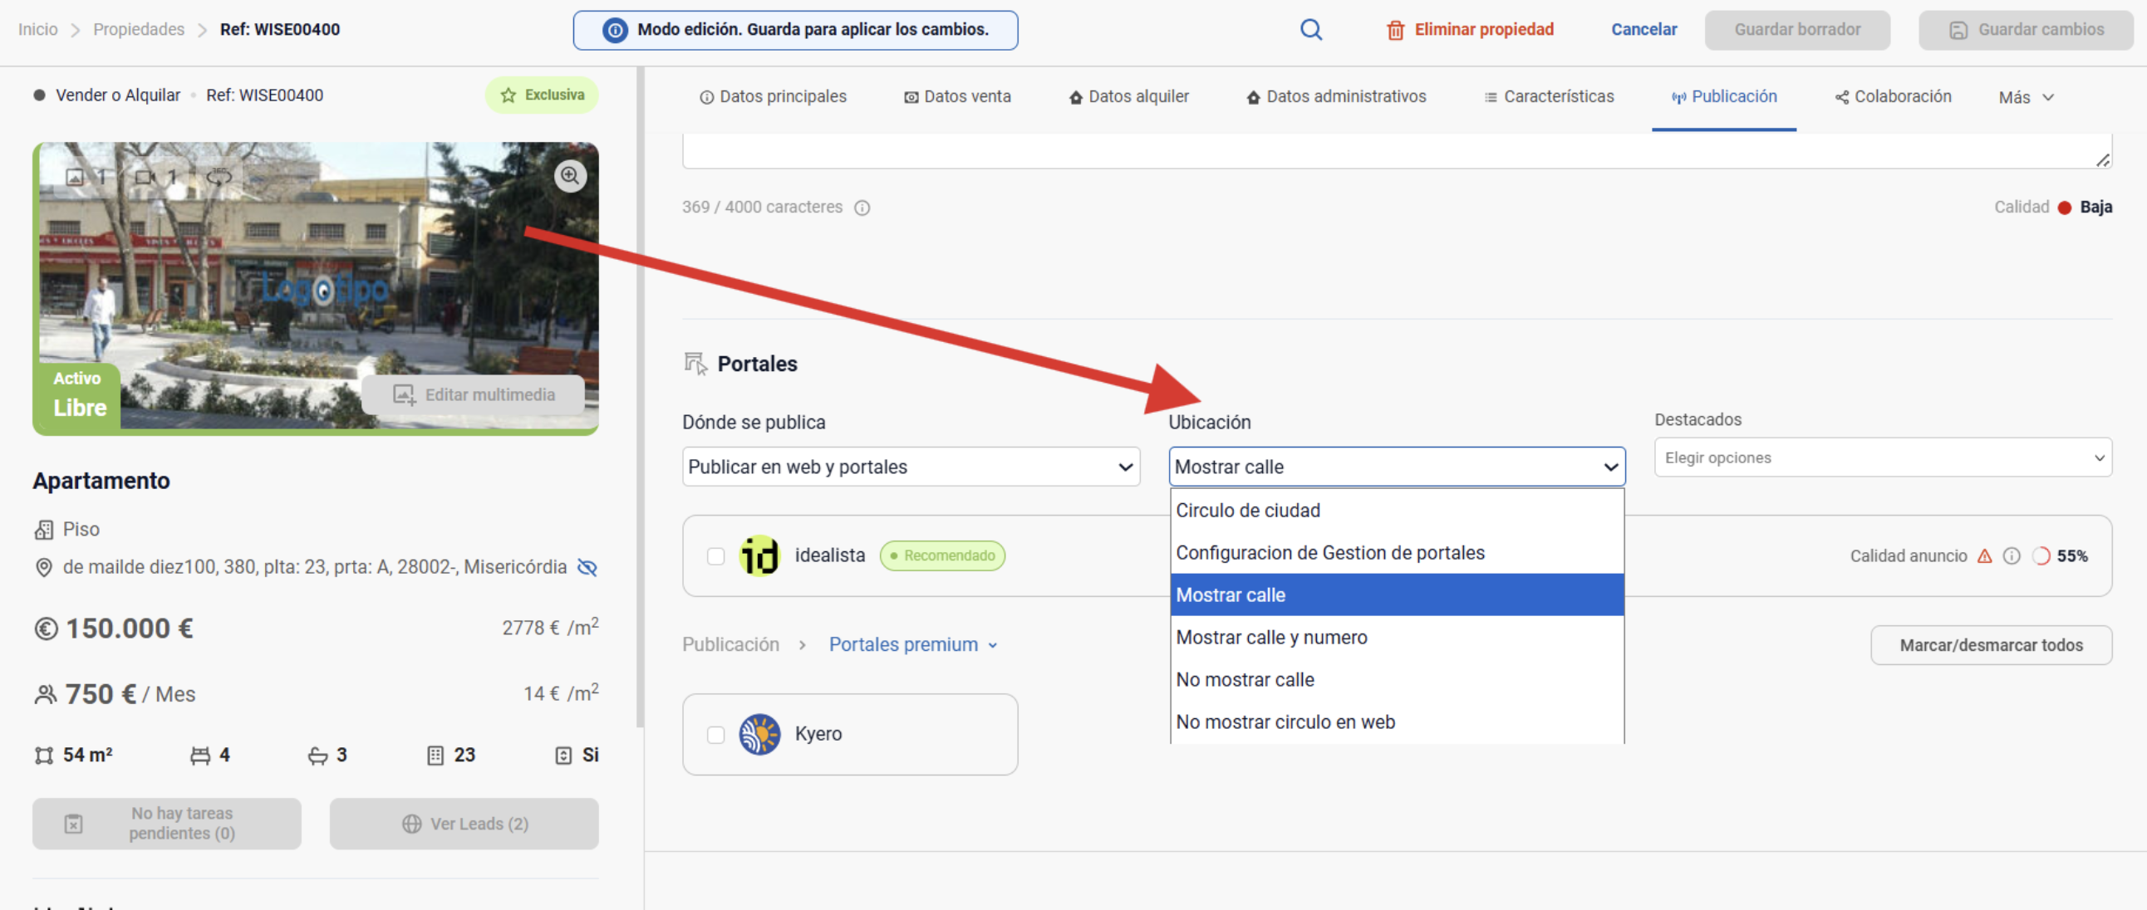Click the red Calidad Baja indicator dot
This screenshot has width=2147, height=910.
coord(2064,208)
